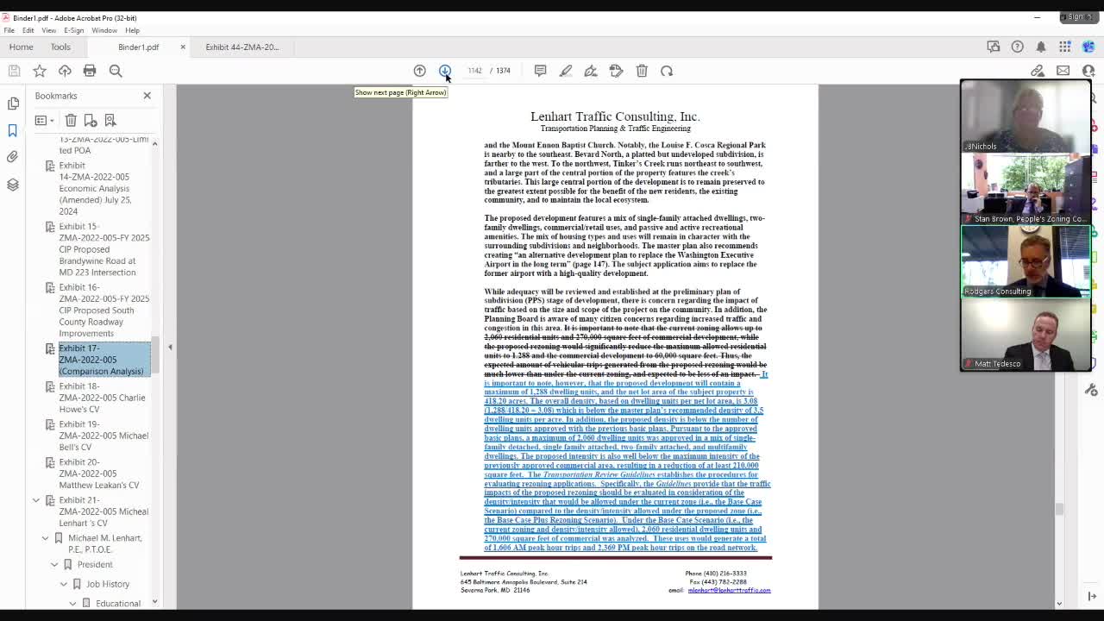
Task: Switch to the Tools tab
Action: [60, 47]
